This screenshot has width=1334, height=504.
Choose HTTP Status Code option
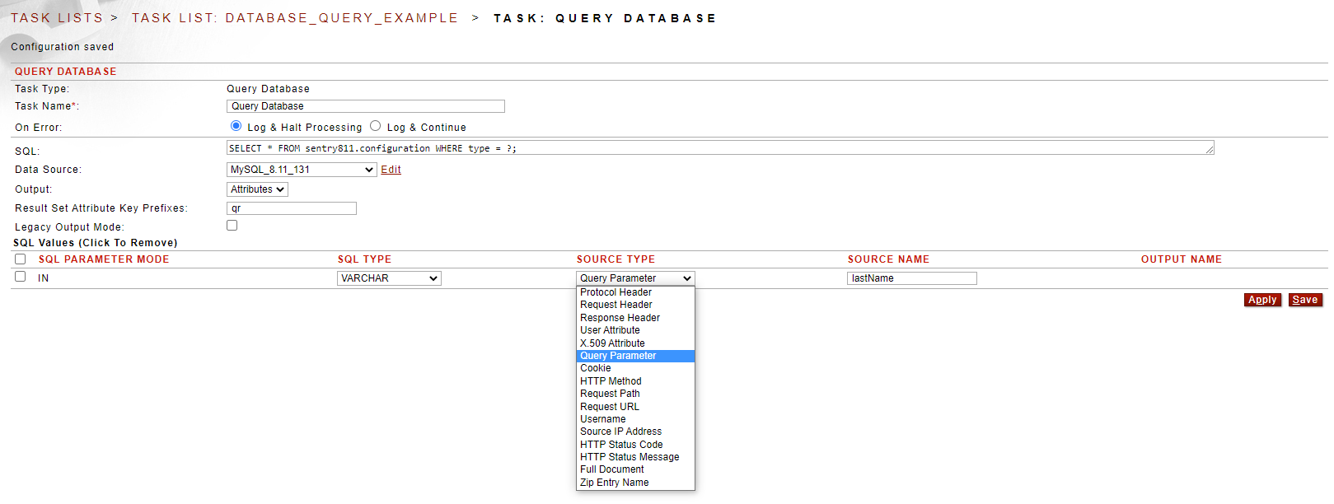tap(635, 445)
